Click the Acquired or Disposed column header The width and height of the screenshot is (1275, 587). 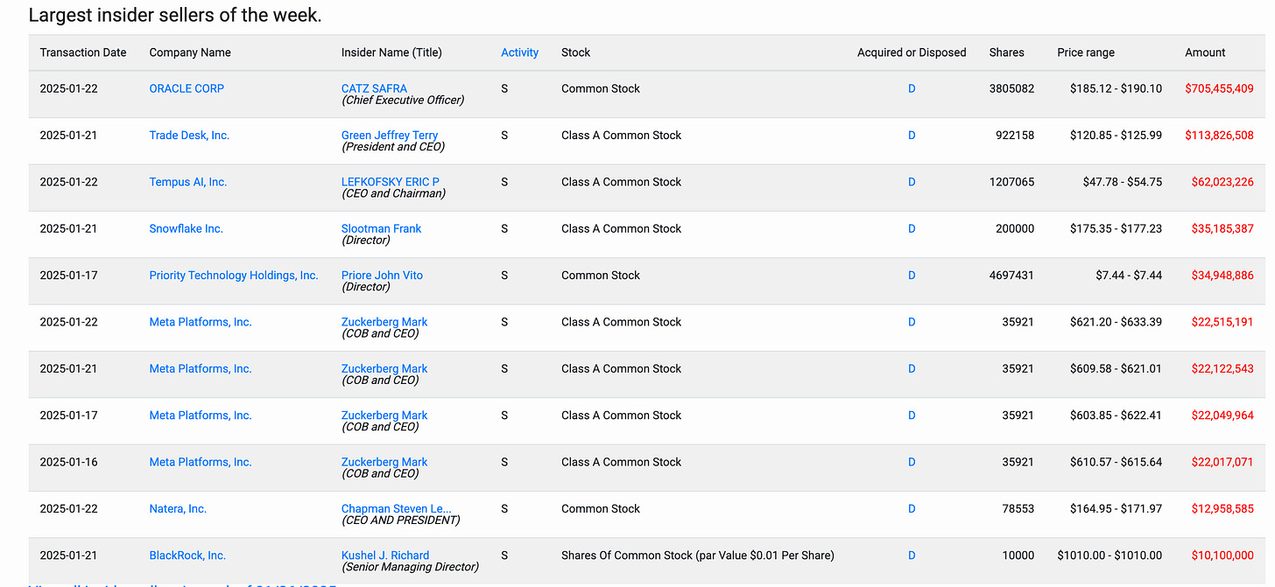912,52
